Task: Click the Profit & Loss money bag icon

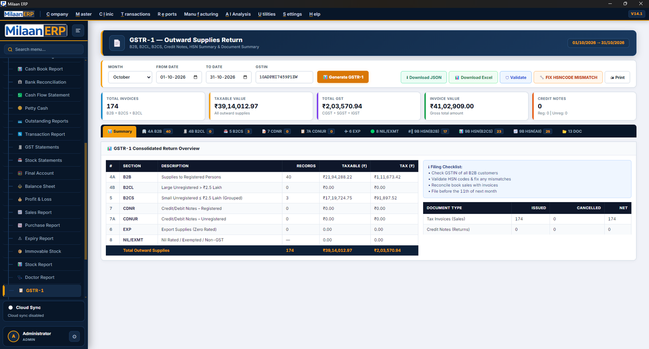Action: [20, 199]
